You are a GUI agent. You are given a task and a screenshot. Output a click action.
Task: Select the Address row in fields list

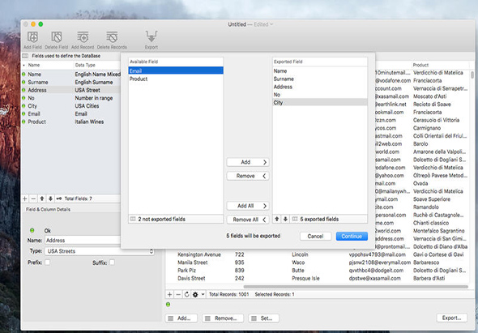coord(70,90)
